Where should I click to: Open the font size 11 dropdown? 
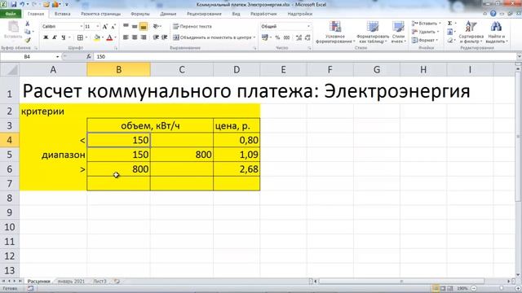(98, 26)
